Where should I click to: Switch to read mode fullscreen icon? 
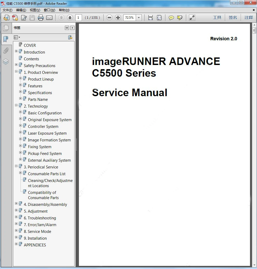pyautogui.click(x=192, y=17)
